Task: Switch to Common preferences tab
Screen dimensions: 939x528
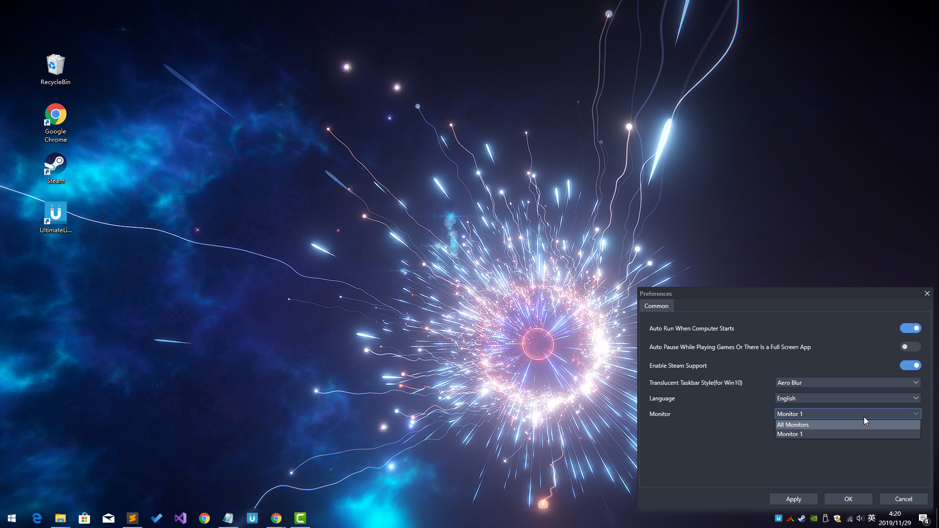Action: pyautogui.click(x=656, y=306)
